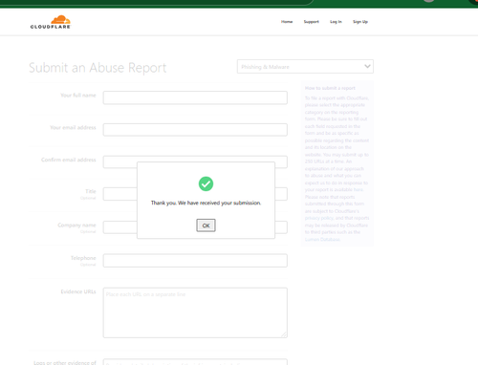Click the Your full name field
This screenshot has width=478, height=365.
click(x=195, y=97)
